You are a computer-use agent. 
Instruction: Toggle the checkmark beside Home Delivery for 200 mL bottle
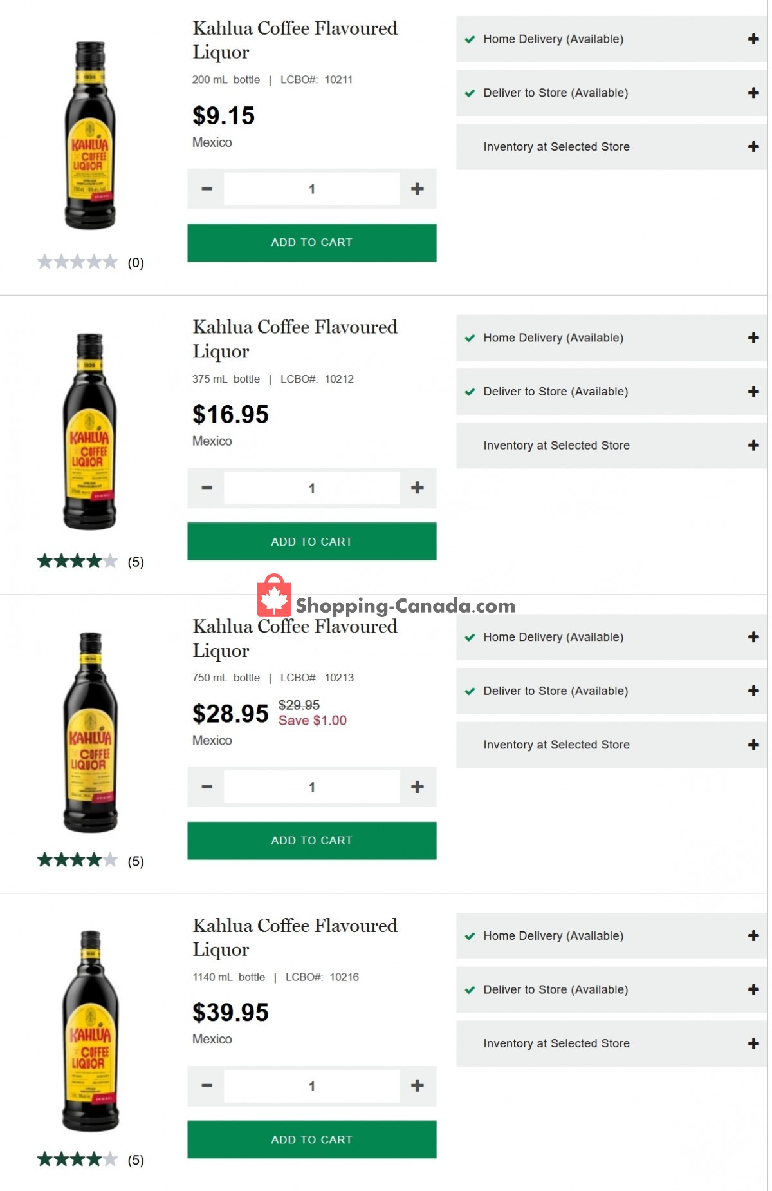coord(470,39)
